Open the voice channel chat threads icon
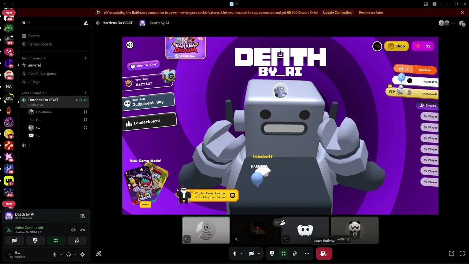Viewport: 469px width, 264px height. point(462,23)
